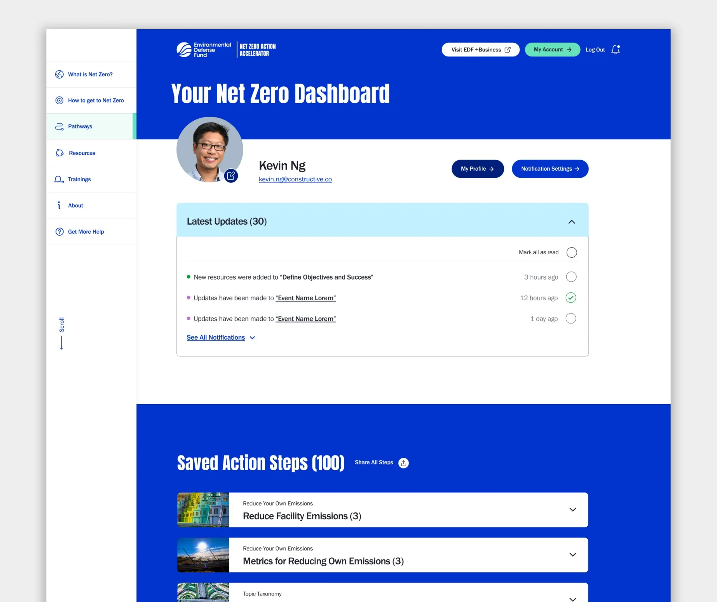Toggle the Mark all as read circle

coord(571,252)
